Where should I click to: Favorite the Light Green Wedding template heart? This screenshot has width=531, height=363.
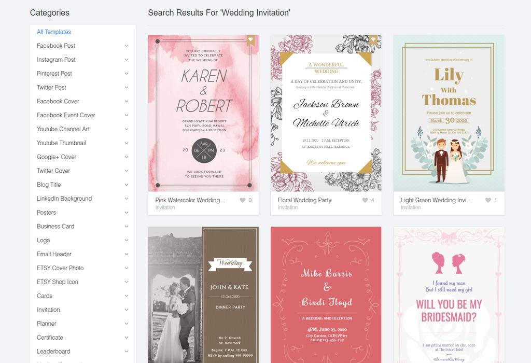(488, 200)
